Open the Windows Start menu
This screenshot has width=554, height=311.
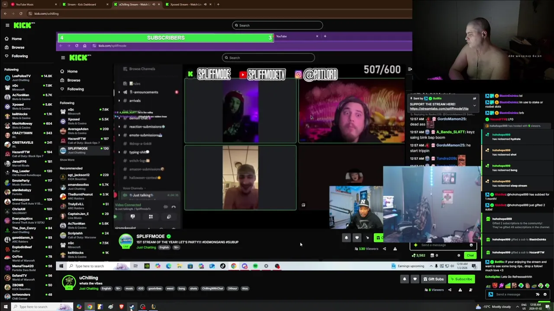(6, 307)
